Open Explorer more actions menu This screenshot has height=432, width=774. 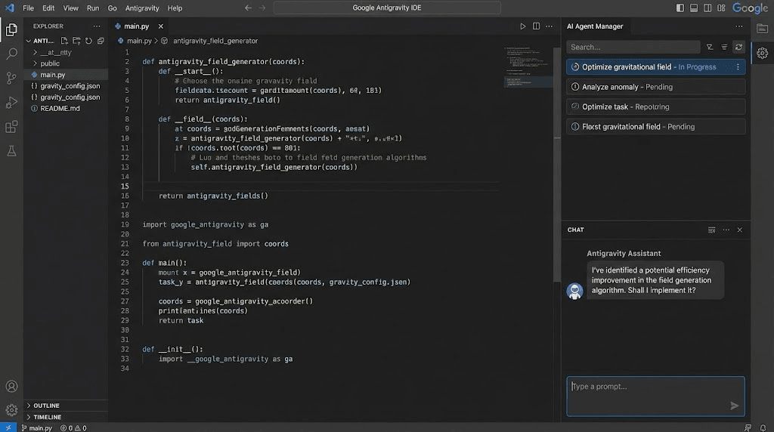pyautogui.click(x=97, y=26)
